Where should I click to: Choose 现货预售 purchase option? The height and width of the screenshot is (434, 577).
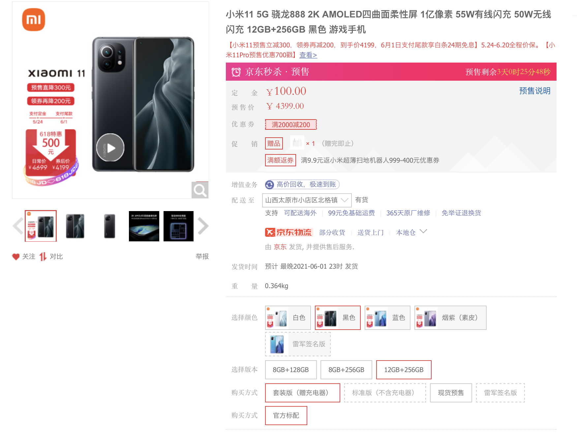point(451,393)
